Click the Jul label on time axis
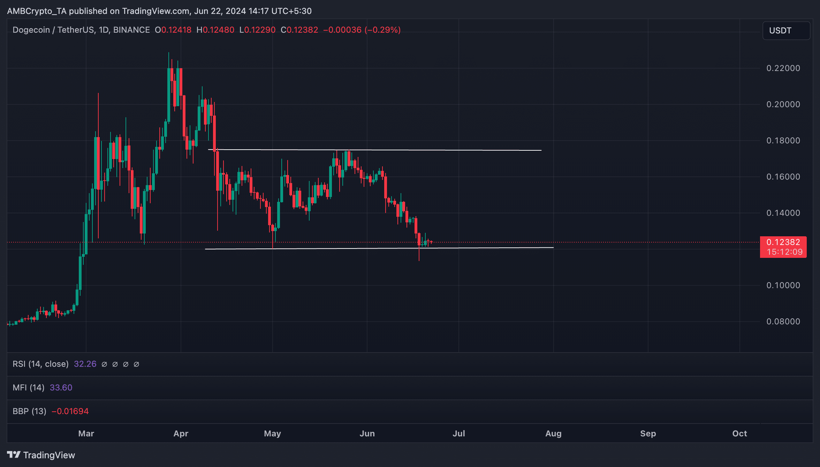Viewport: 820px width, 467px height. click(459, 434)
